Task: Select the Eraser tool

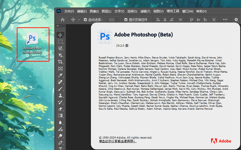Action: click(60, 109)
